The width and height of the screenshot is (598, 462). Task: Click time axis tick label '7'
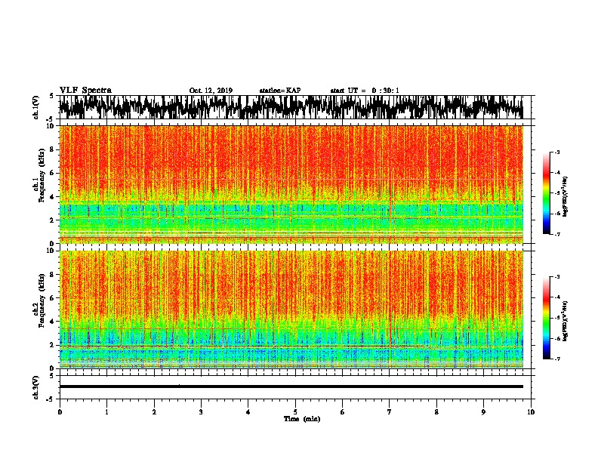390,411
